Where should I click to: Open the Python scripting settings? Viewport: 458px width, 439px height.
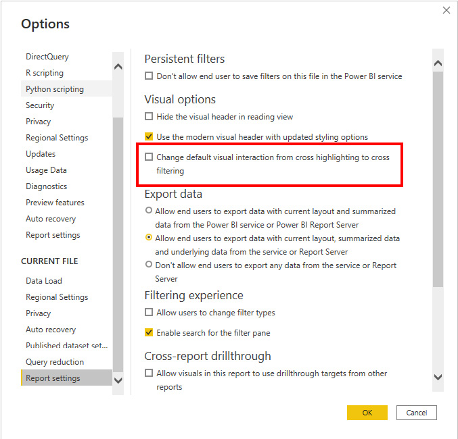(x=55, y=89)
